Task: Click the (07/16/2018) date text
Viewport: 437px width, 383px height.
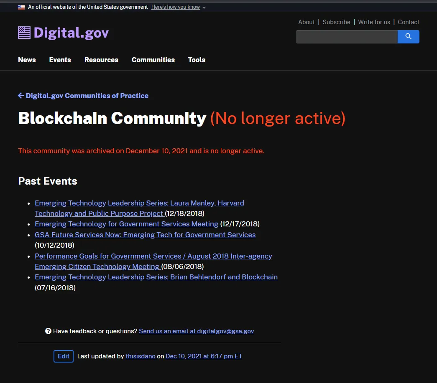Action: point(55,287)
